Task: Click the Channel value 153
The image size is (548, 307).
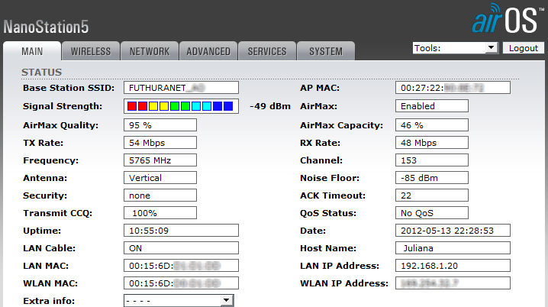Action: point(432,160)
